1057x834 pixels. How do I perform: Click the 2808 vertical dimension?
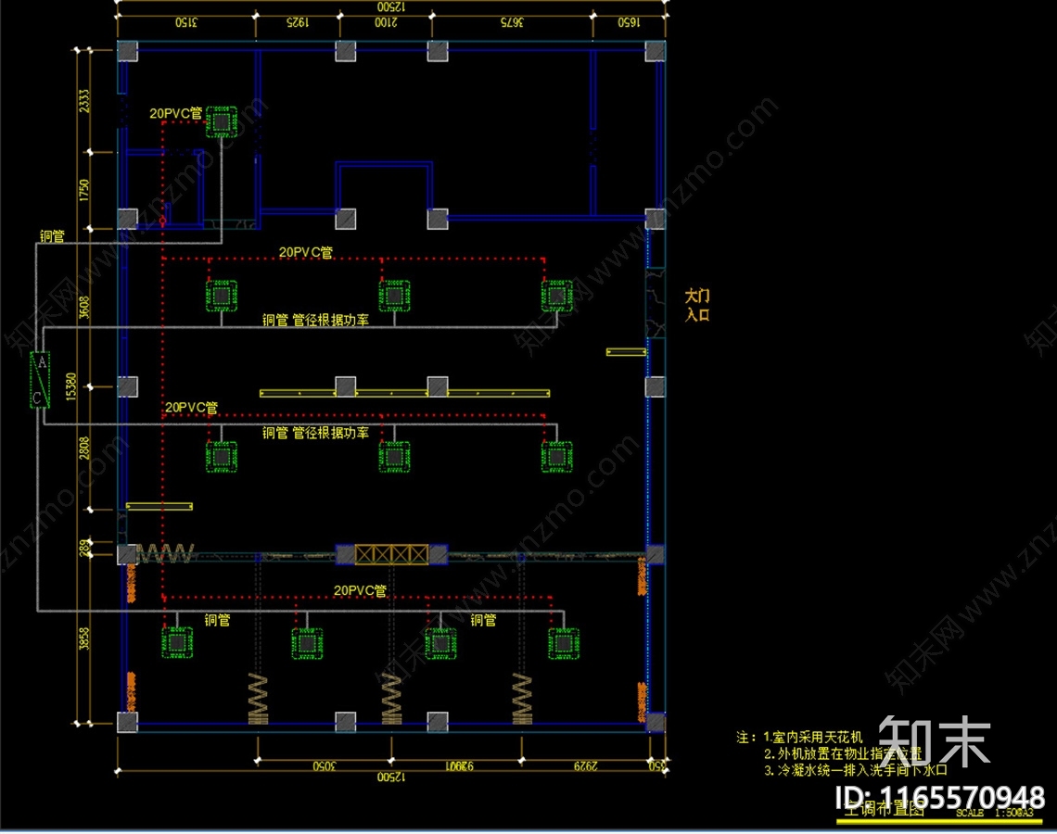pos(83,448)
